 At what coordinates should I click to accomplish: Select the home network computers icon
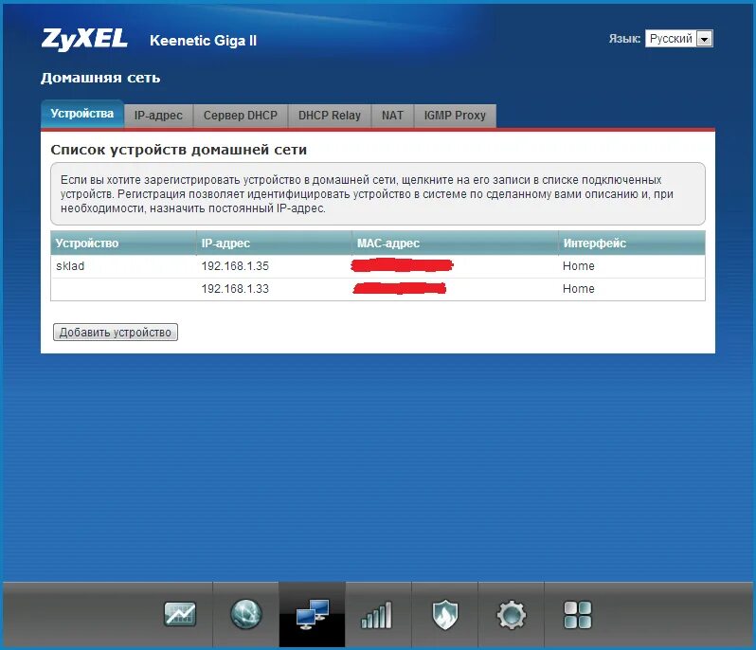[312, 614]
